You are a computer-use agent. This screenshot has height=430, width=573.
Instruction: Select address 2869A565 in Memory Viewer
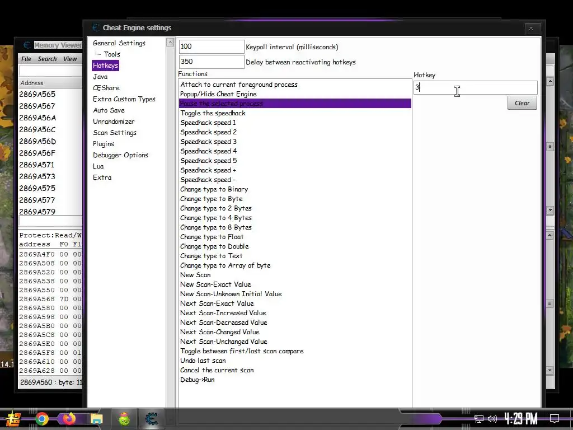click(x=37, y=94)
